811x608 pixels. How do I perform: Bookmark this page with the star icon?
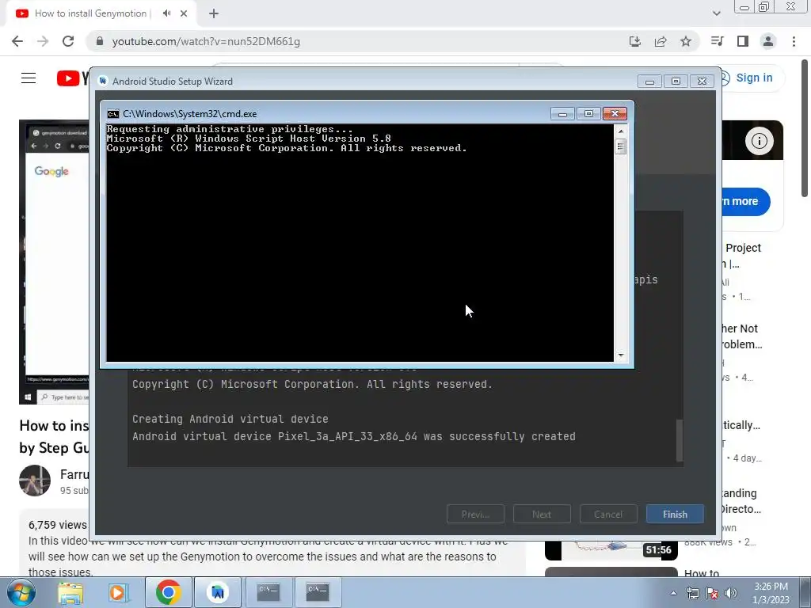click(686, 41)
